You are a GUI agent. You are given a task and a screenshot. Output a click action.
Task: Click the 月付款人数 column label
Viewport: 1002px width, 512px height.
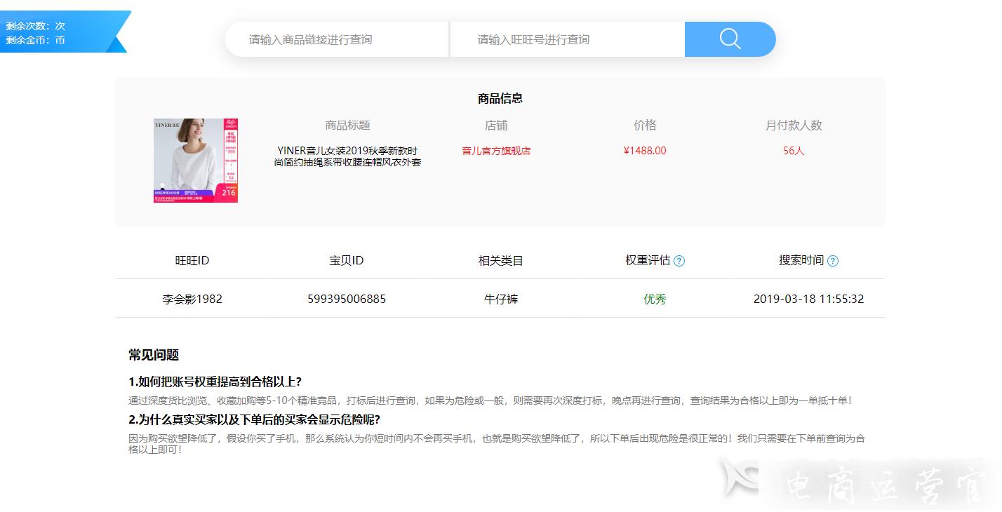point(794,126)
